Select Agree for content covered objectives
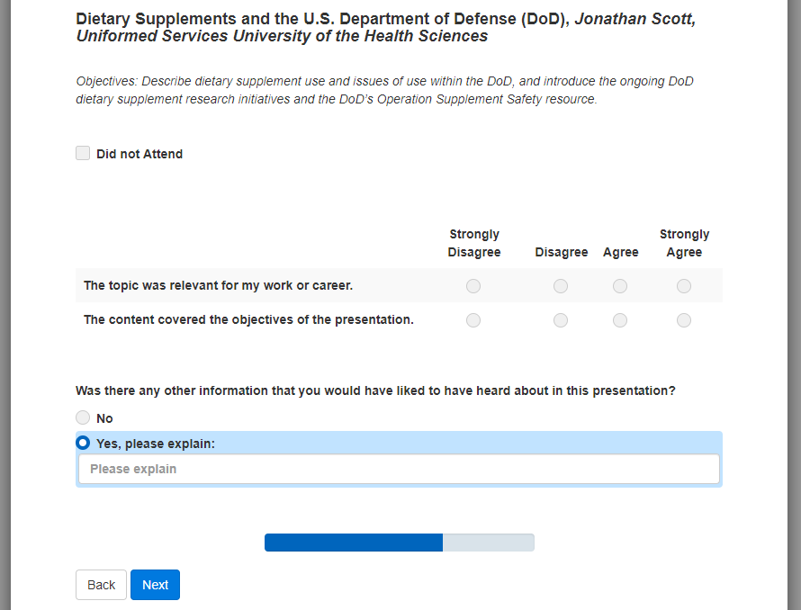Screen dimensions: 801x610 pos(620,320)
